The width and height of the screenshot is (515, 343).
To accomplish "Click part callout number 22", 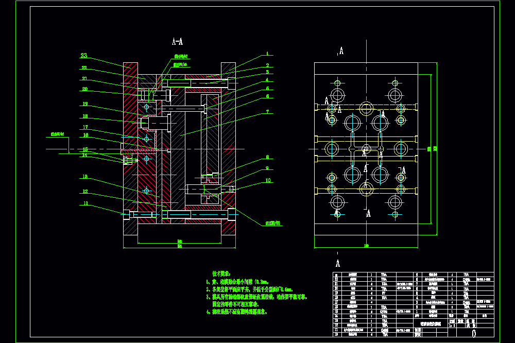I will 84,67.
